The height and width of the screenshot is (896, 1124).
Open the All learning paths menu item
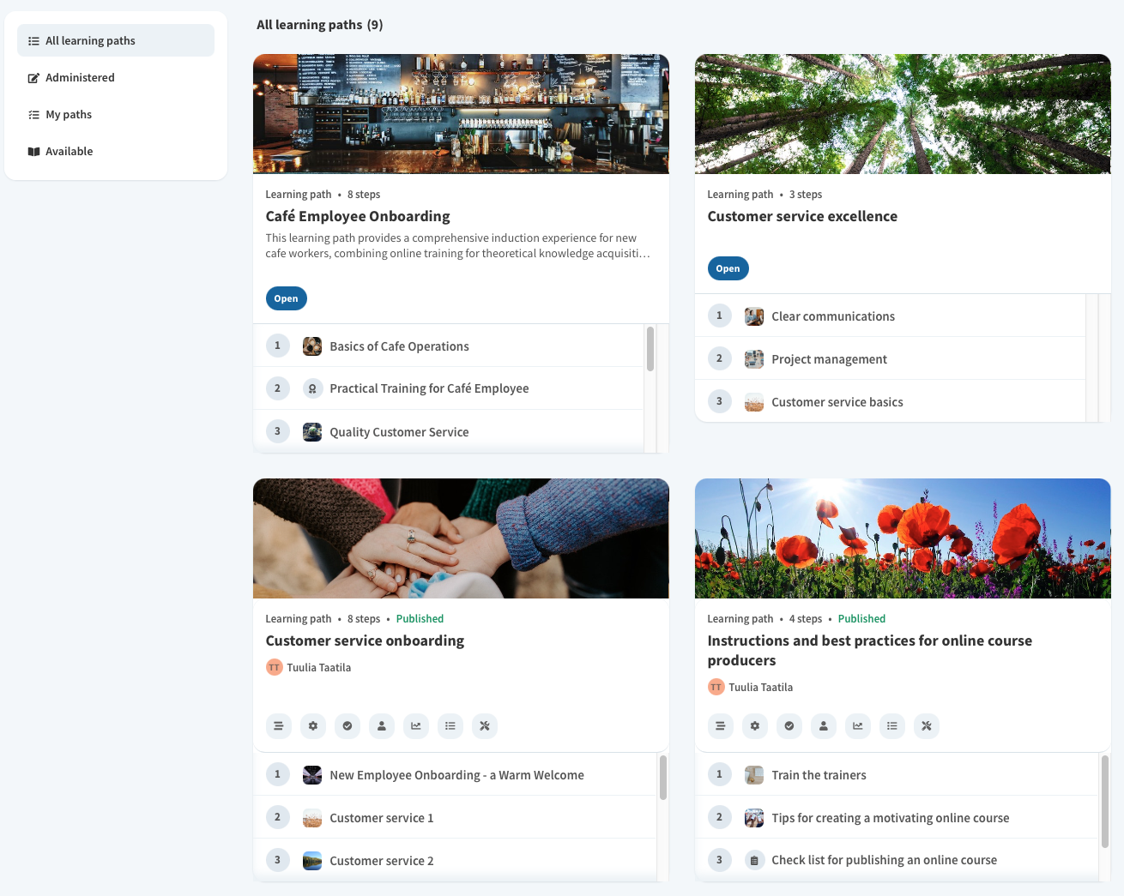[116, 40]
